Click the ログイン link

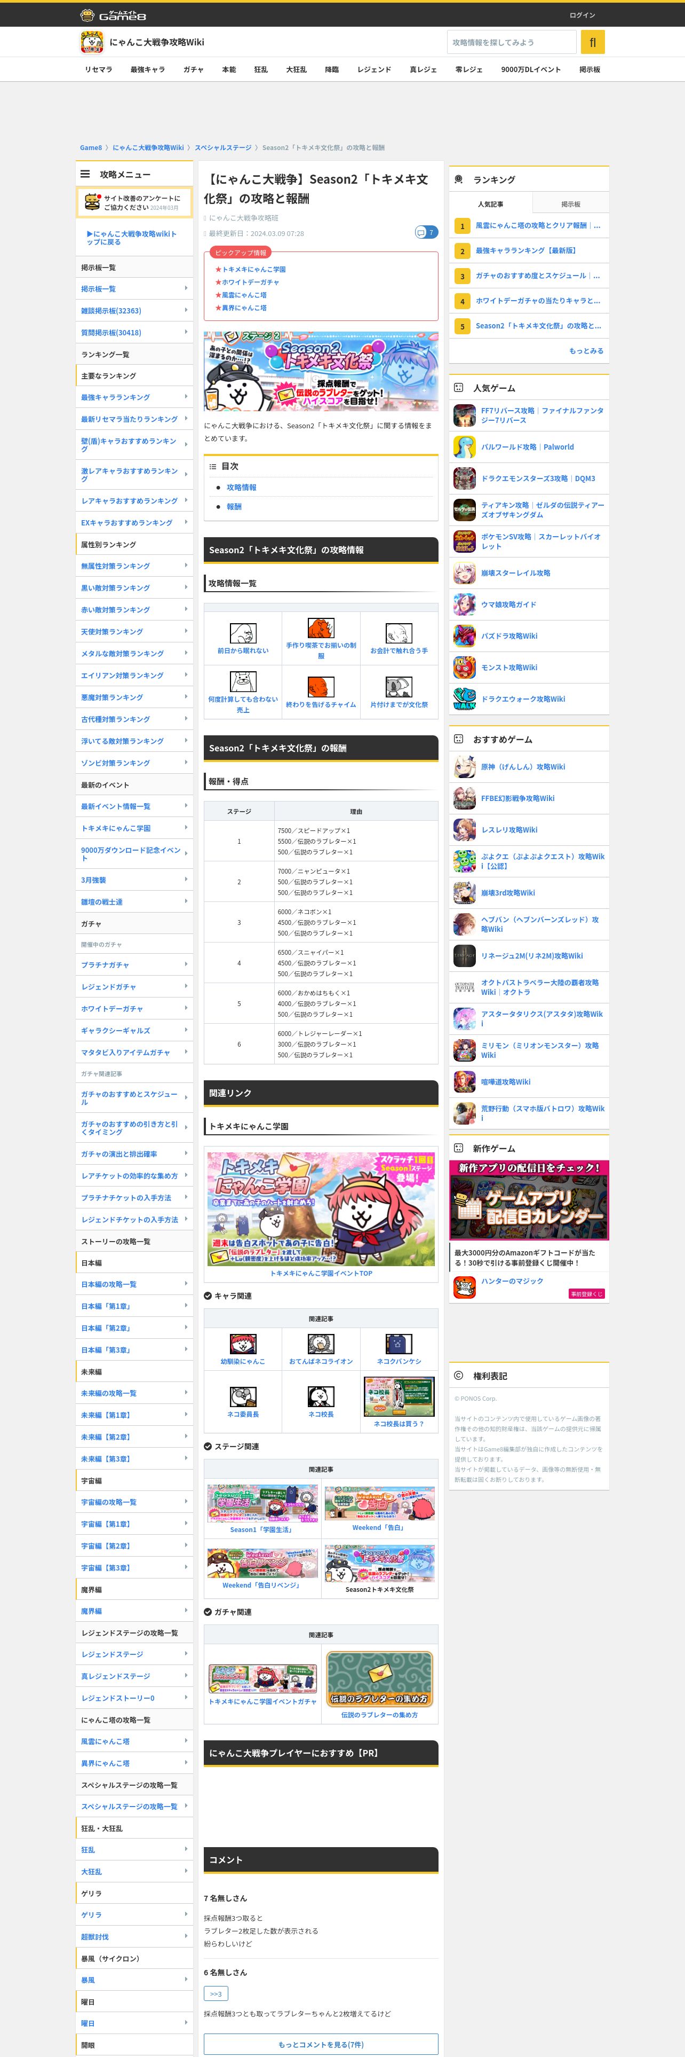click(x=582, y=15)
